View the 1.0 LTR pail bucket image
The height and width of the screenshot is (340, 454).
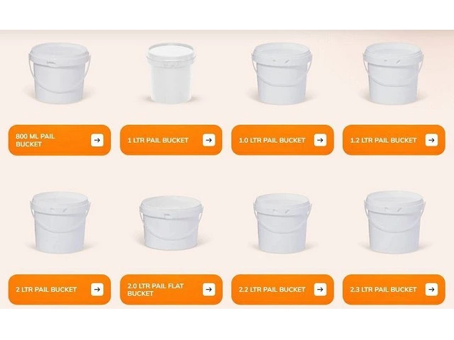coord(282,74)
